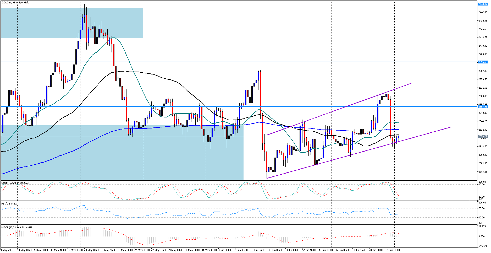
Task: Click the "31 May 16:00" time axis label
Action: (x=209, y=250)
